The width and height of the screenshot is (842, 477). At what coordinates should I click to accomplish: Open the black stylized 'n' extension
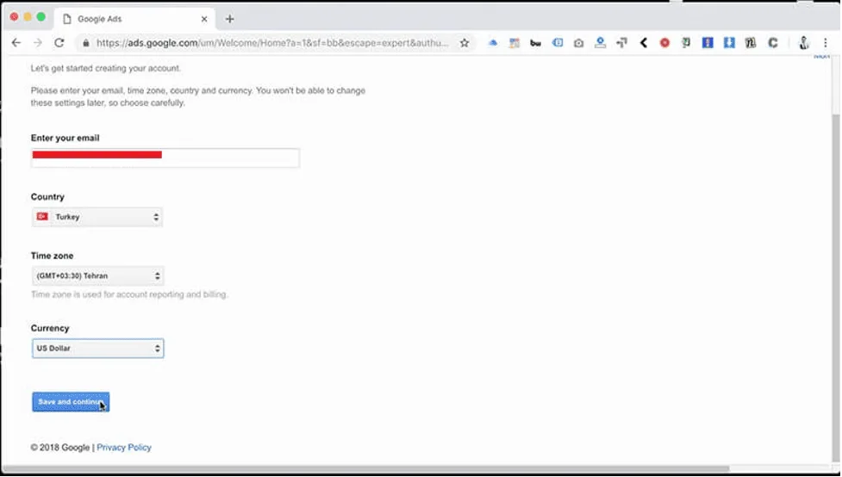click(750, 43)
